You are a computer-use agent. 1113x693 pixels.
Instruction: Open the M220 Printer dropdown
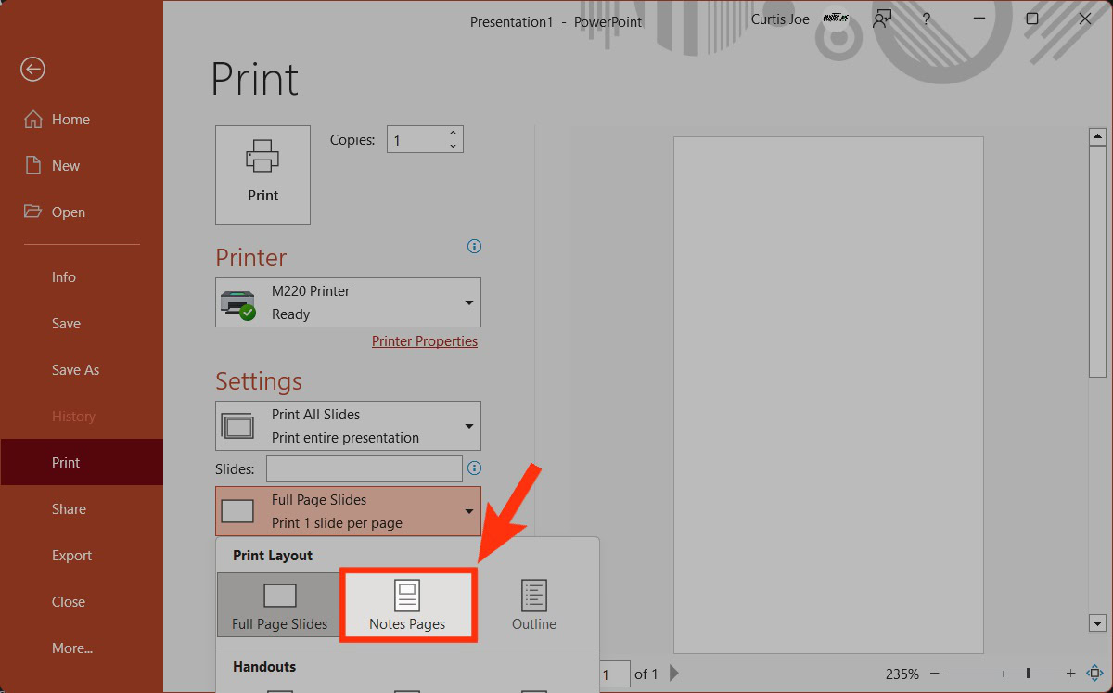click(x=348, y=302)
